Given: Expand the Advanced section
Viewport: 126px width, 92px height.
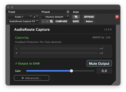Looking at the screenshot, I should [x=32, y=78].
